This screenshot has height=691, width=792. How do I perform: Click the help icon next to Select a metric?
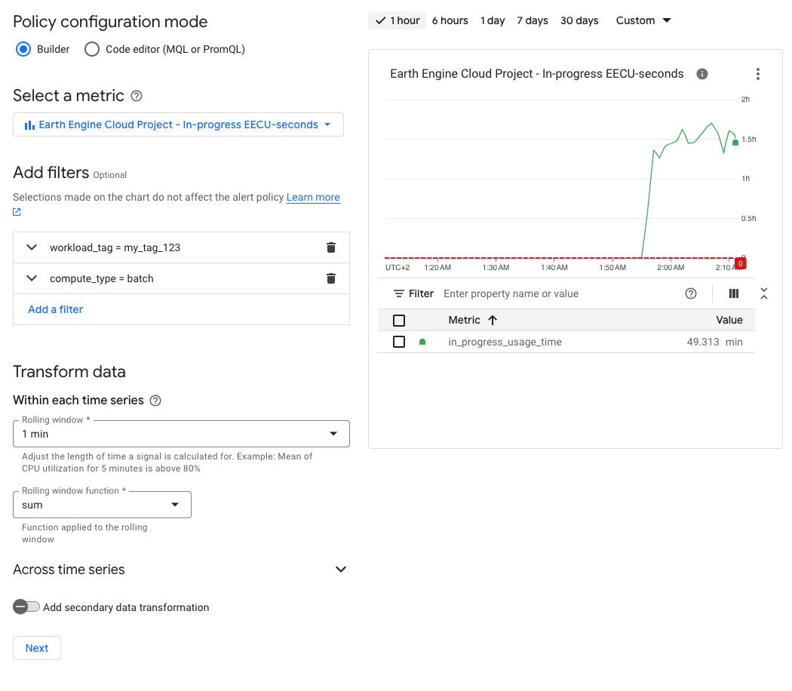(x=135, y=96)
